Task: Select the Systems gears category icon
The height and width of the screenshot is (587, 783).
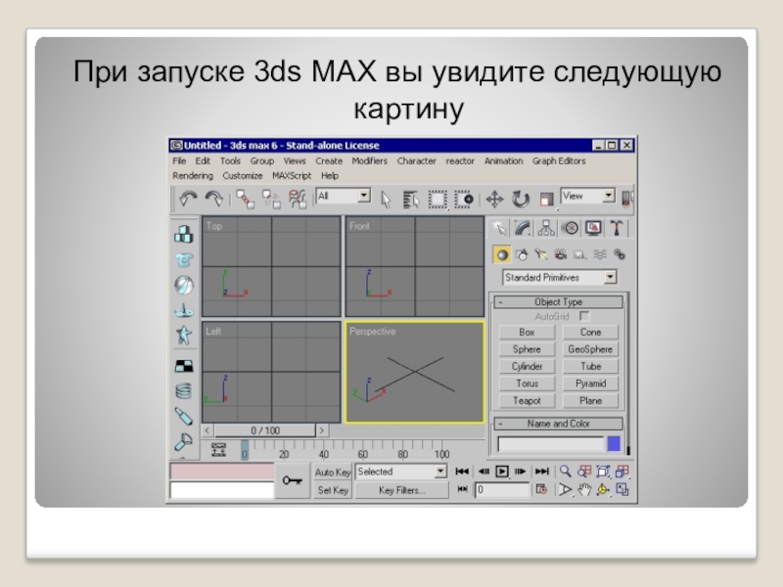Action: point(620,254)
